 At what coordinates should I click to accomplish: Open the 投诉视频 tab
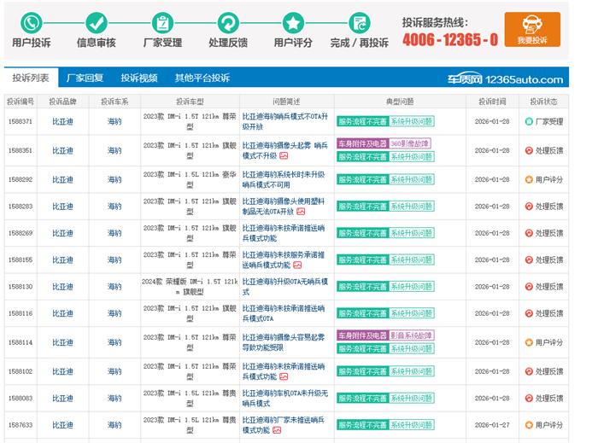tap(138, 78)
